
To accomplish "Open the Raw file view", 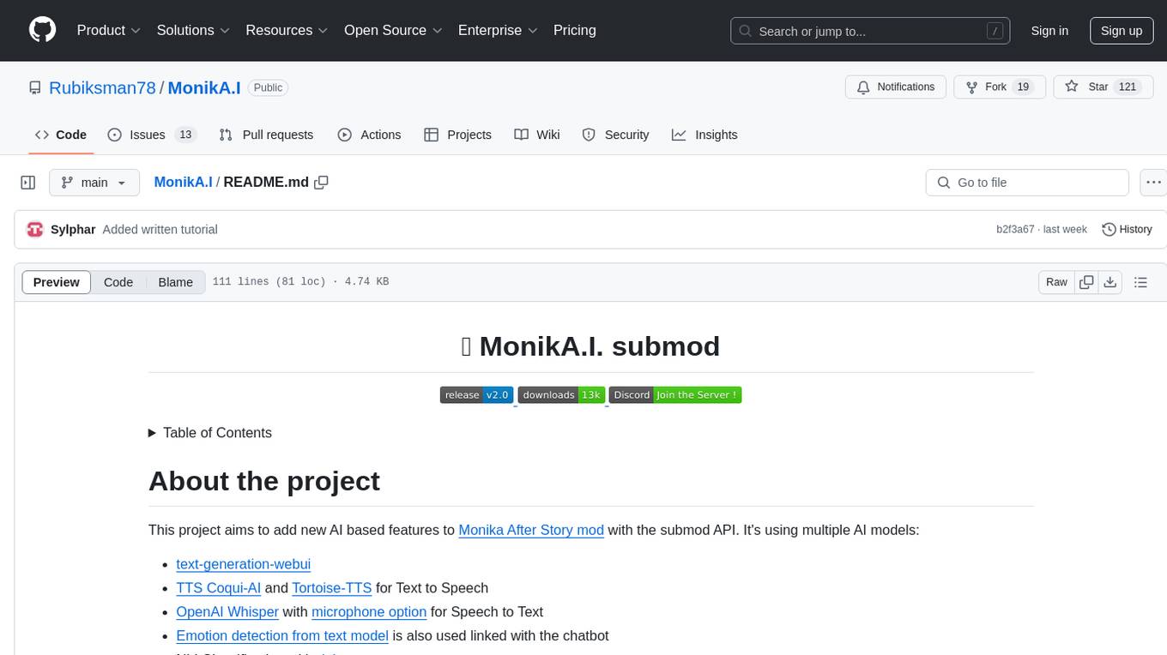I will pyautogui.click(x=1056, y=282).
